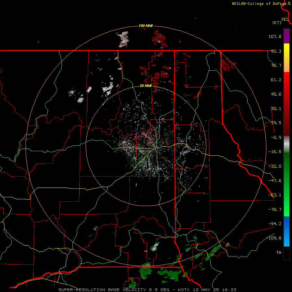The image size is (292, 292).
Task: Click the purple segment of the color bar
Action: 286,36
